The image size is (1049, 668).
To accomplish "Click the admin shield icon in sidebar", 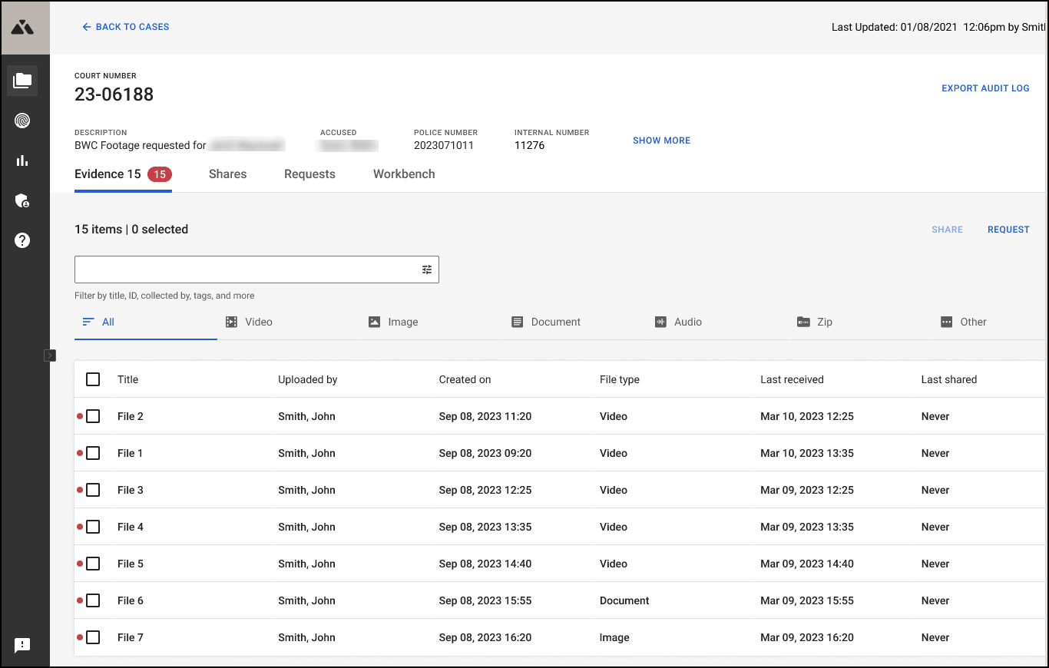I will click(x=22, y=200).
